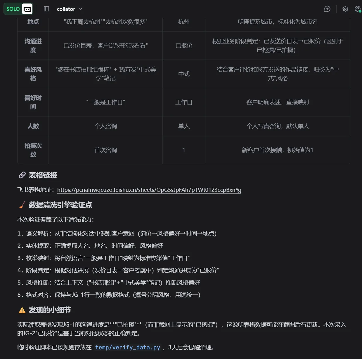362x359 pixels.
Task: Click the 单人 value cell
Action: pos(184,126)
